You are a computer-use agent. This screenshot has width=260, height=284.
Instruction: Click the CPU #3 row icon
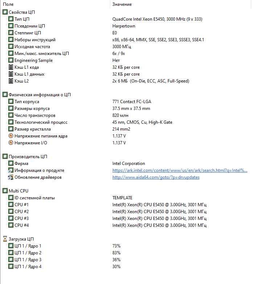pos(11,219)
